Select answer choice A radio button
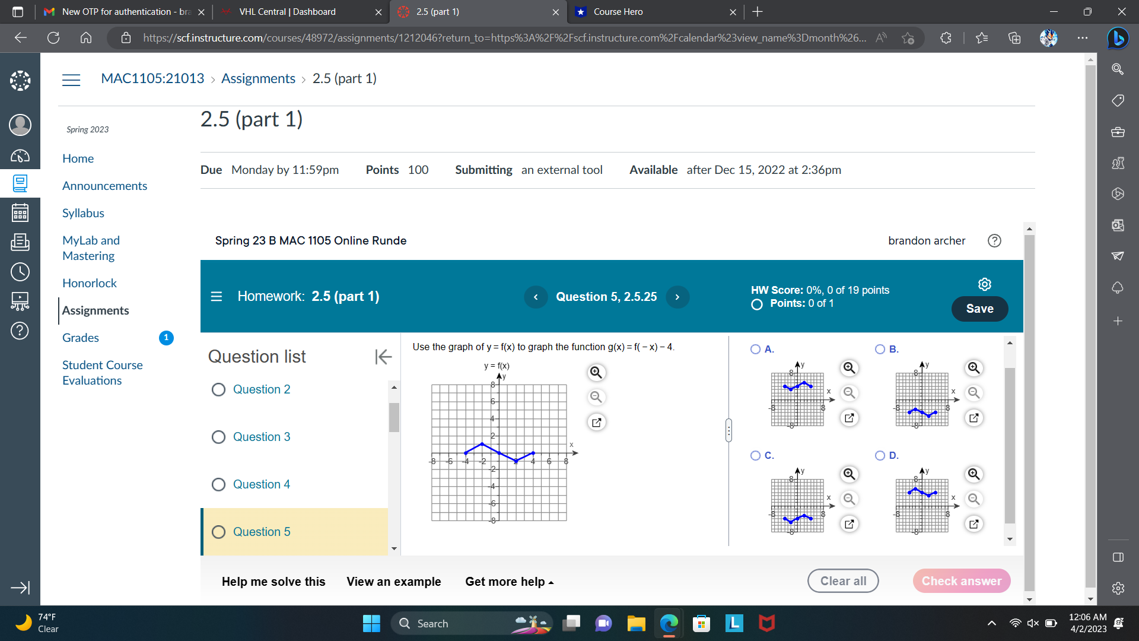The image size is (1139, 641). 755,350
